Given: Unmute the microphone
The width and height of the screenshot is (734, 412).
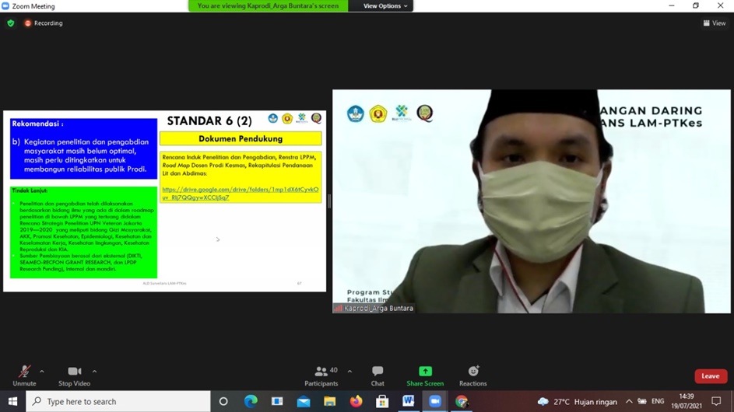Looking at the screenshot, I should [x=24, y=375].
